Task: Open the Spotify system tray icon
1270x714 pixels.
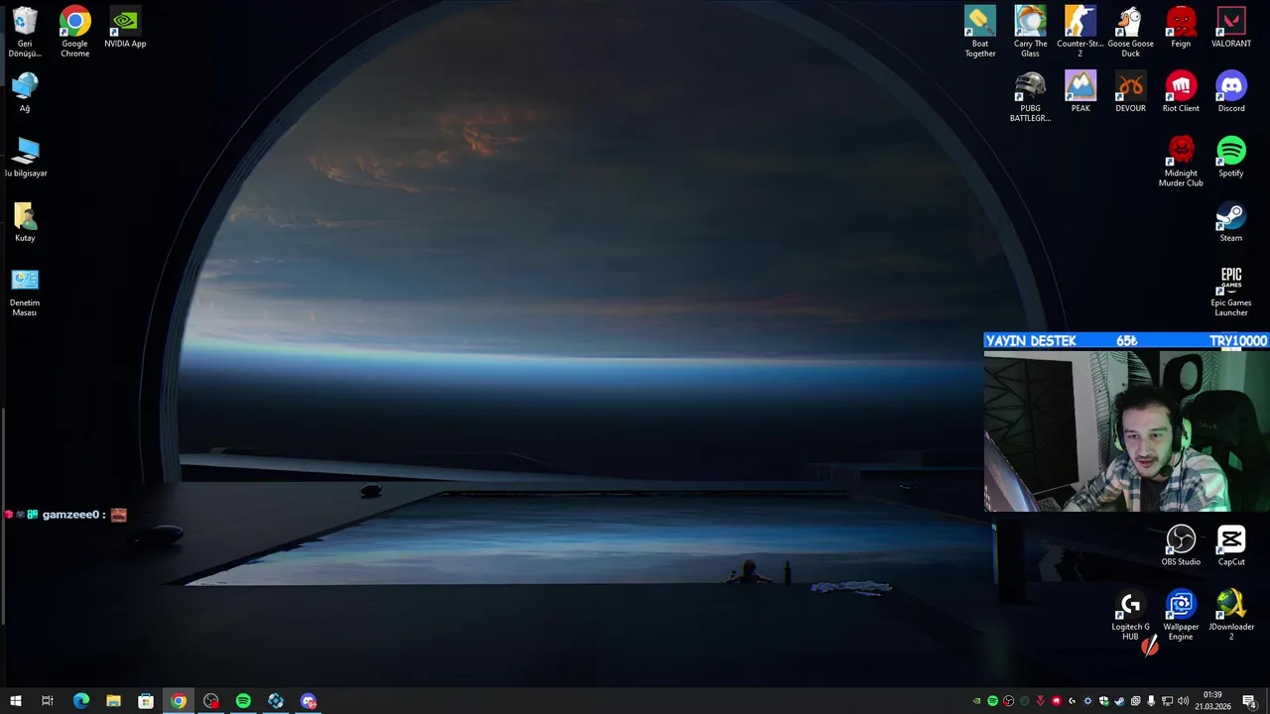Action: (992, 701)
